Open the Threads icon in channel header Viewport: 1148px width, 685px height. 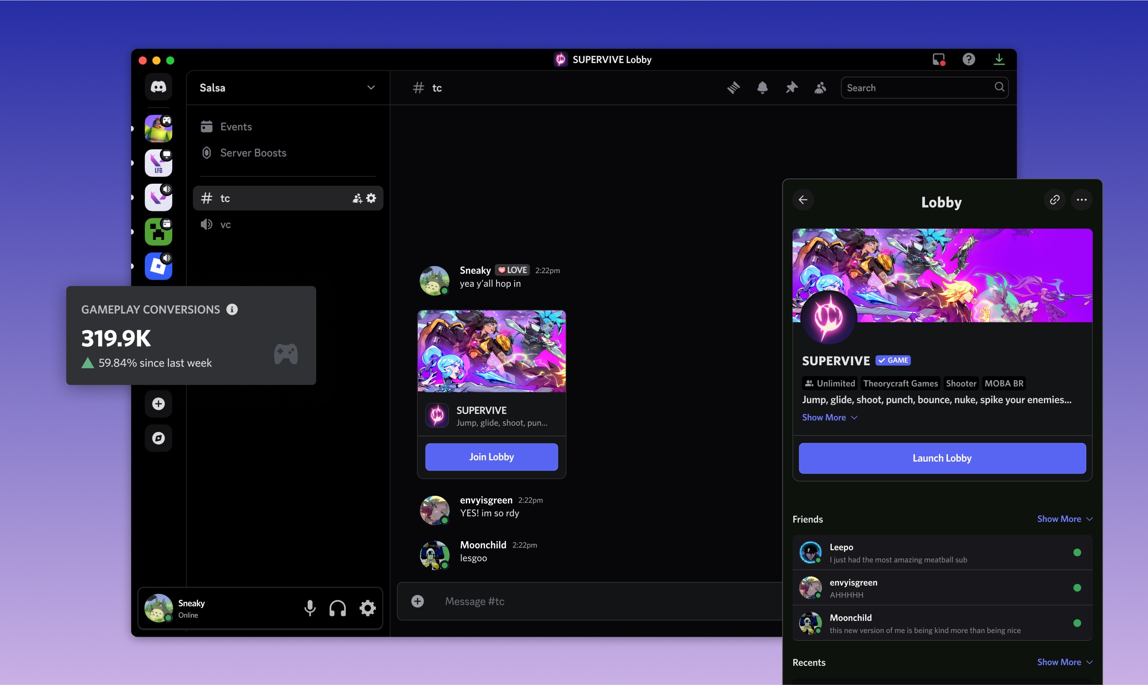(733, 88)
